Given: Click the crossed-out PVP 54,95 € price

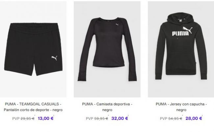Looking at the screenshot, I should point(171,119).
